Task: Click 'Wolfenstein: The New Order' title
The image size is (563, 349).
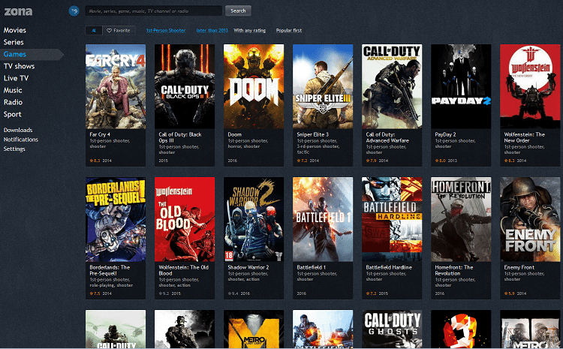Action: [525, 137]
